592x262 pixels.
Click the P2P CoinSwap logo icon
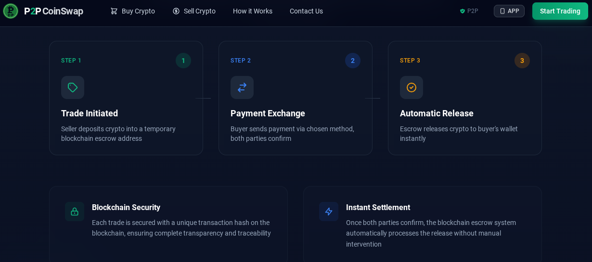point(11,11)
